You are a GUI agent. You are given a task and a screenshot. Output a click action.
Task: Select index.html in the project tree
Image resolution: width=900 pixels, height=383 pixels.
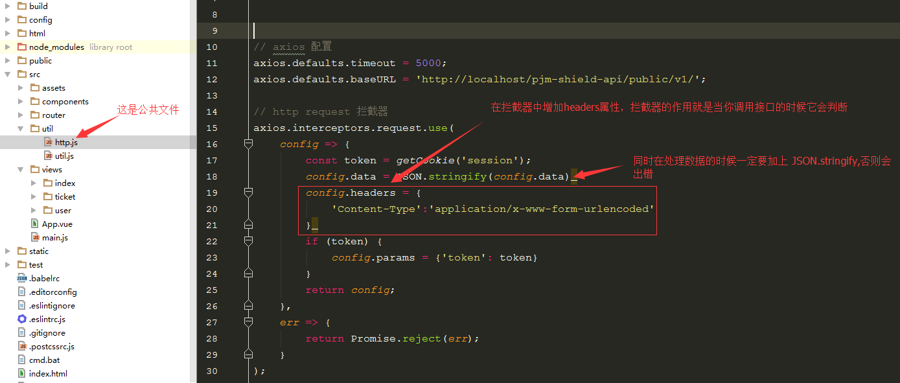pos(48,373)
